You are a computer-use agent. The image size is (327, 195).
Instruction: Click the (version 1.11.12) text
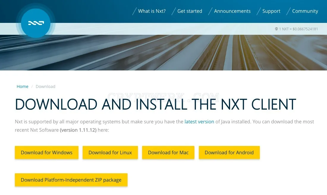(78, 130)
